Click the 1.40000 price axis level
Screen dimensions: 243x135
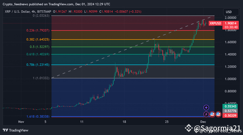(231, 54)
